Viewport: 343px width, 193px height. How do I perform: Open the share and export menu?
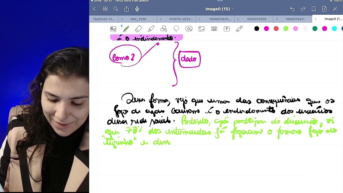126,9
